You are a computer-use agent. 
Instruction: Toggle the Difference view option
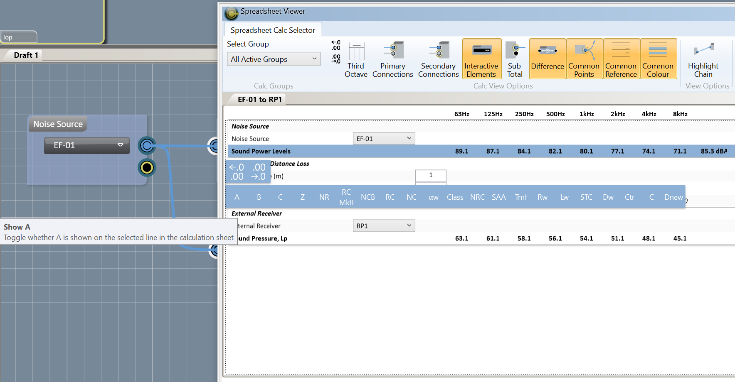point(547,59)
